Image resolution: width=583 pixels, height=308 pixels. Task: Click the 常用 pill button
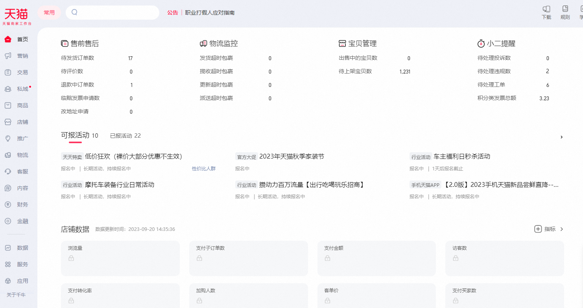click(x=49, y=13)
